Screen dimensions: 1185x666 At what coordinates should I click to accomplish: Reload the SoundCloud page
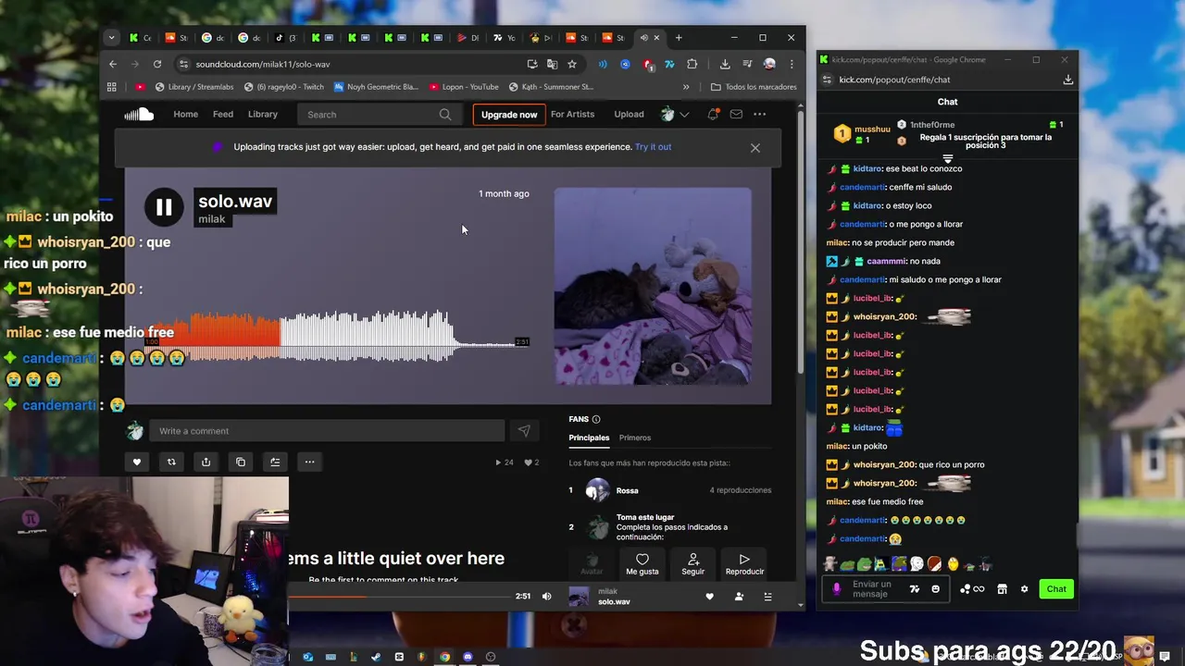pos(157,64)
